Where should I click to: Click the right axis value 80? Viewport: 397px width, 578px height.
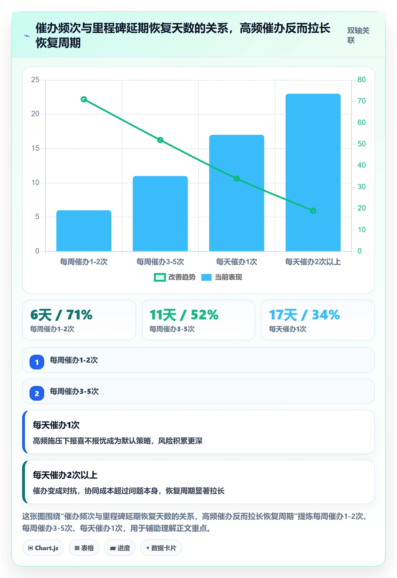tap(362, 80)
